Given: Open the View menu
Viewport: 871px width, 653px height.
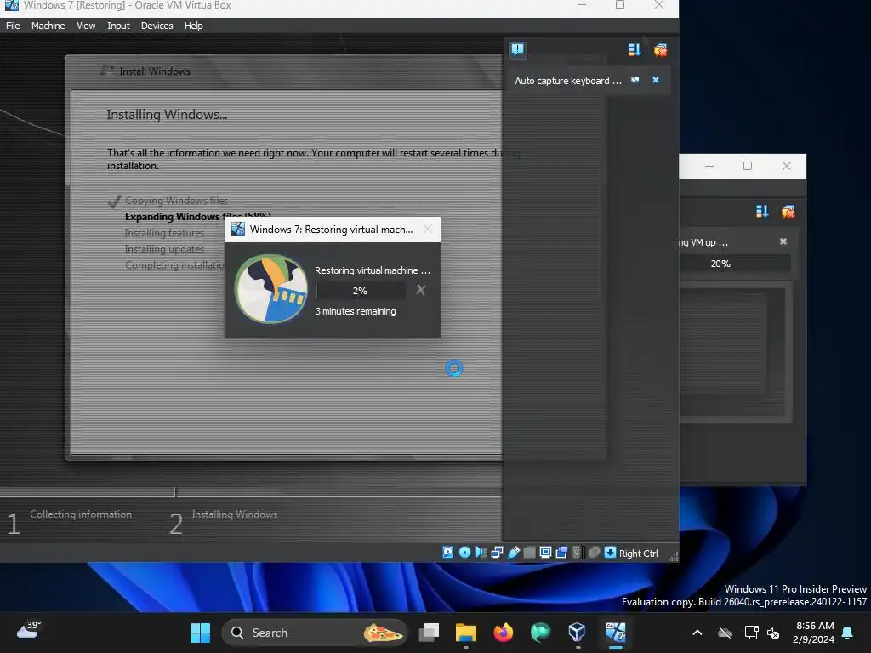Looking at the screenshot, I should tap(86, 26).
